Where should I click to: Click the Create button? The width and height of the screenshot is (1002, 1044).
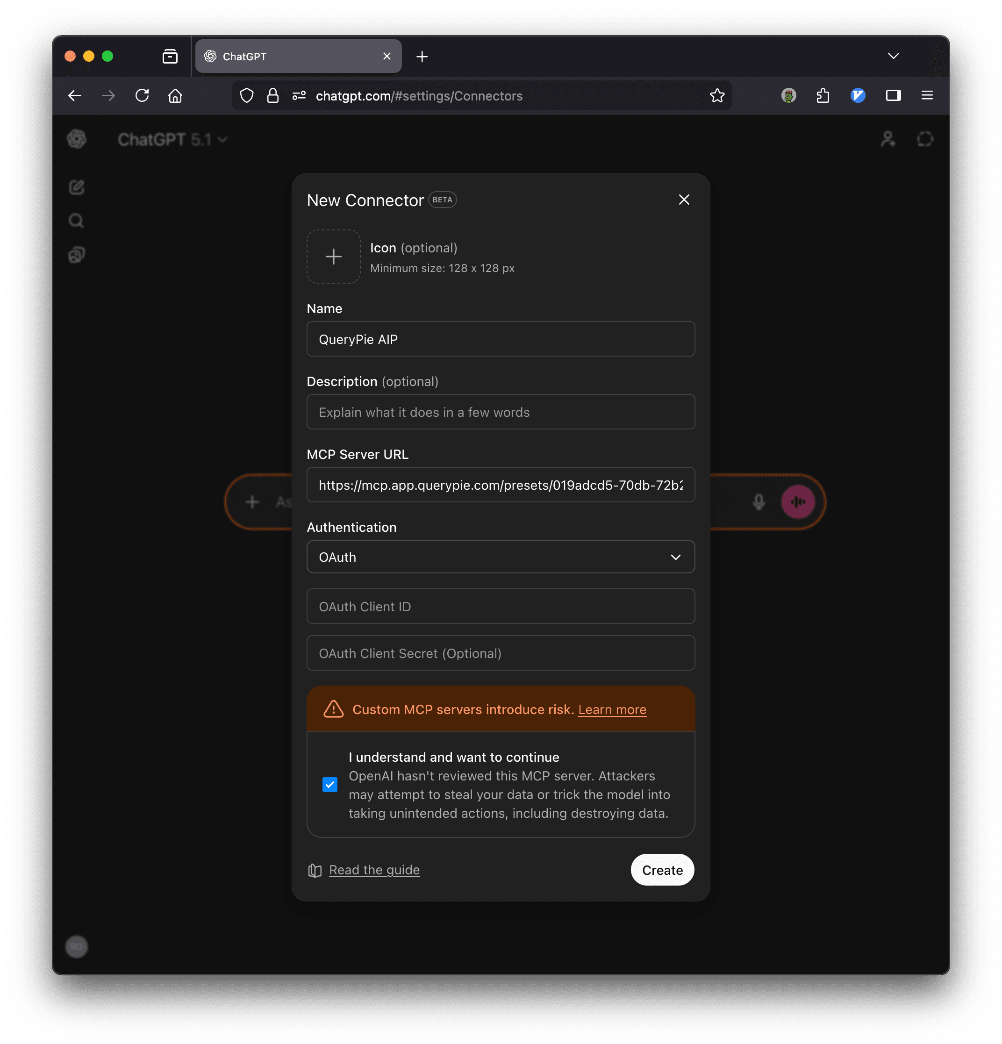[662, 870]
